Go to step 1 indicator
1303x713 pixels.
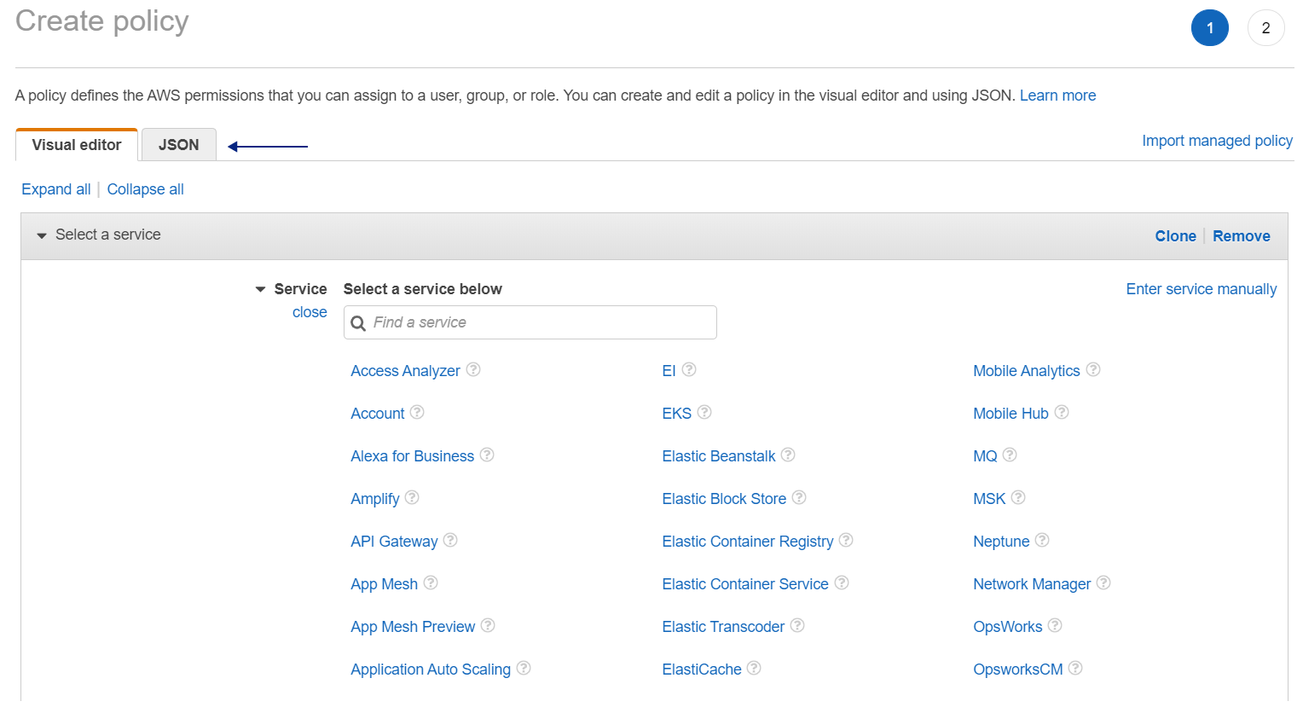[1210, 28]
